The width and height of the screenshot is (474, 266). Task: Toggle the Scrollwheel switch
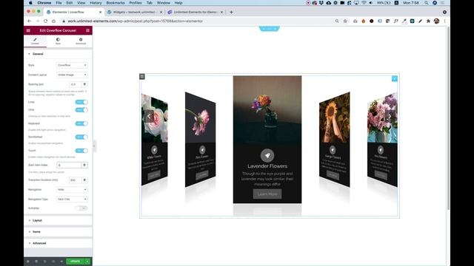[x=81, y=137]
